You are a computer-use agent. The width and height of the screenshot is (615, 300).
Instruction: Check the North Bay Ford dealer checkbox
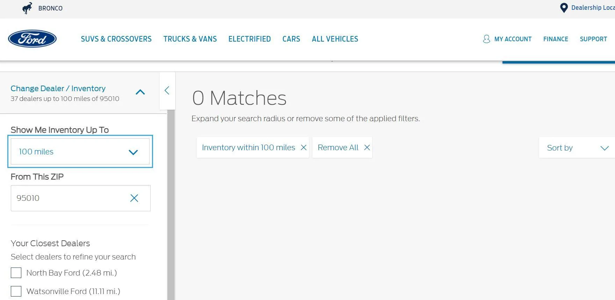tap(16, 273)
